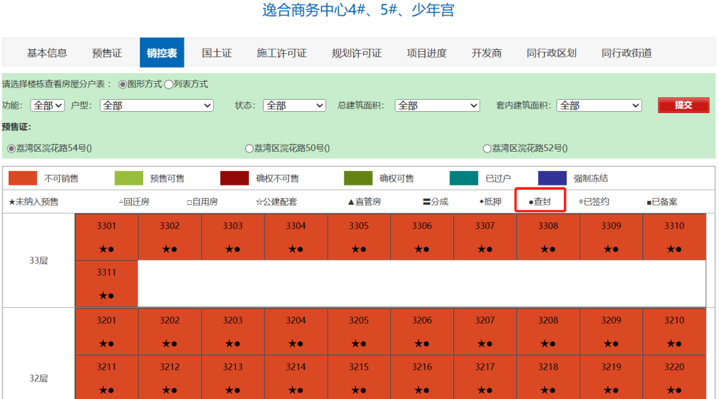This screenshot has width=719, height=399.
Task: Go to the 施工许可证 tab
Action: 282,53
